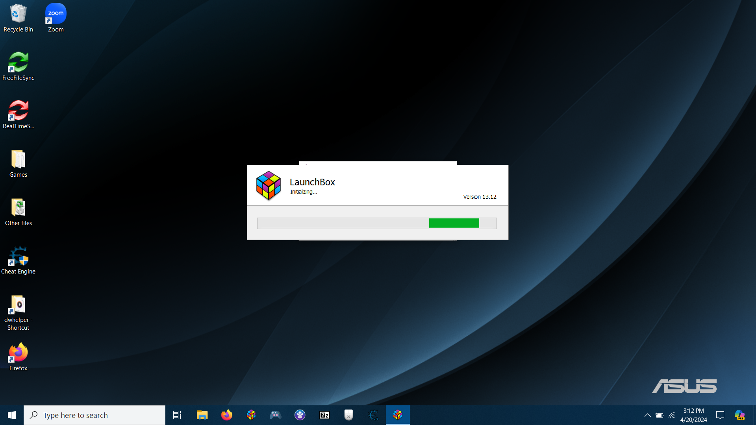Image resolution: width=756 pixels, height=425 pixels.
Task: Expand the hidden system tray icons
Action: tap(647, 415)
